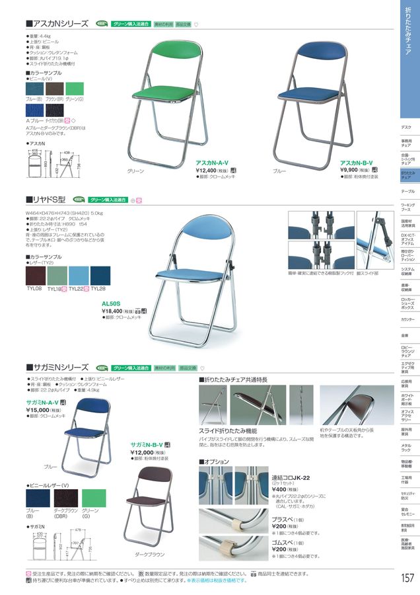Open the テーブル tab in side index
This screenshot has height=595, width=420.
click(x=408, y=192)
